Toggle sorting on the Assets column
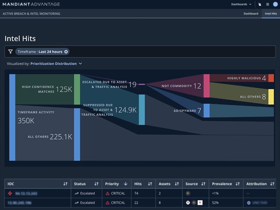The height and width of the screenshot is (210, 280). point(176,184)
